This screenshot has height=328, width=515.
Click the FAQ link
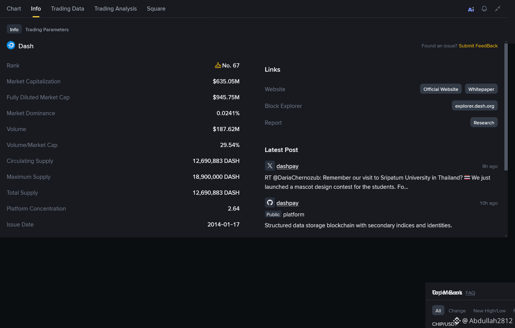coord(470,293)
